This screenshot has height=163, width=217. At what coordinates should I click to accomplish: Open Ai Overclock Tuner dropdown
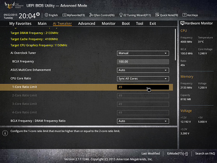tap(143, 53)
